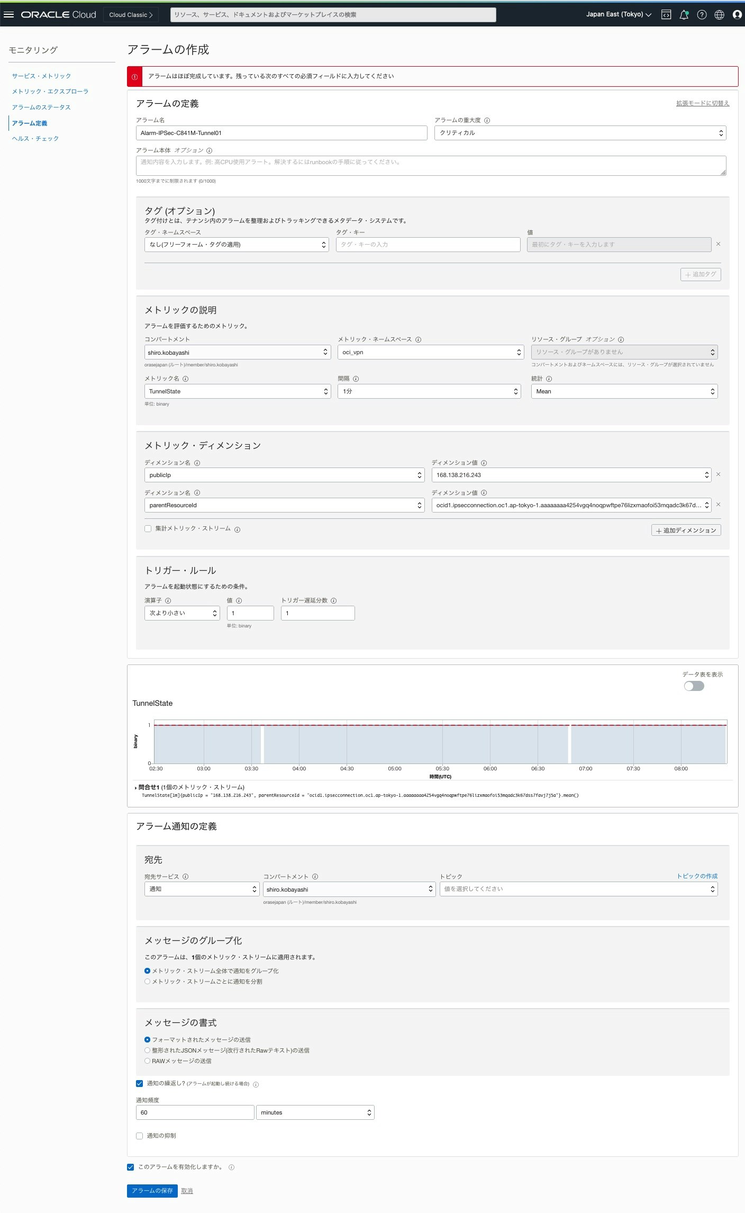Click info icon next to 宛先サービス
This screenshot has width=745, height=1213.
coord(185,877)
